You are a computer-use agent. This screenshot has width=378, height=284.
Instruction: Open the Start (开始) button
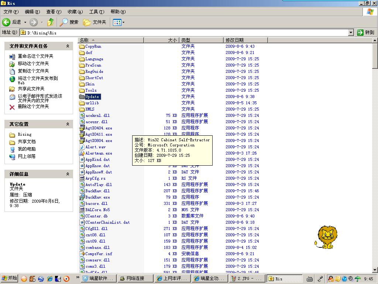tap(9, 278)
